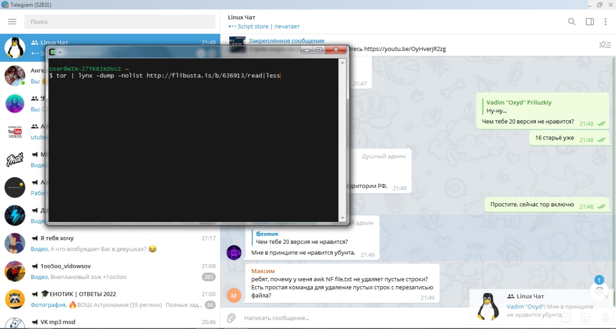The image size is (616, 329).
Task: Open Linux Чат group info from header title
Action: pyautogui.click(x=243, y=17)
